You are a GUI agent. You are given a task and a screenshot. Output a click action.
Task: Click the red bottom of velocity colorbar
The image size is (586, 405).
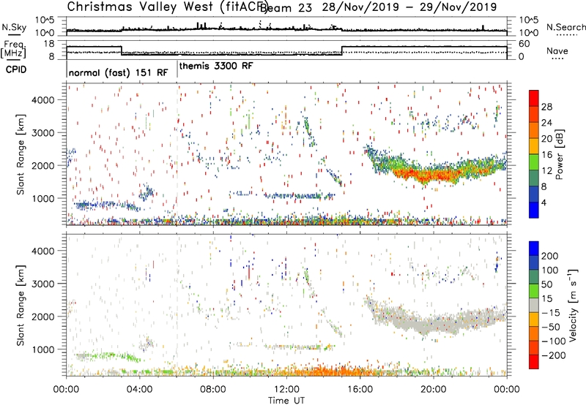534,362
